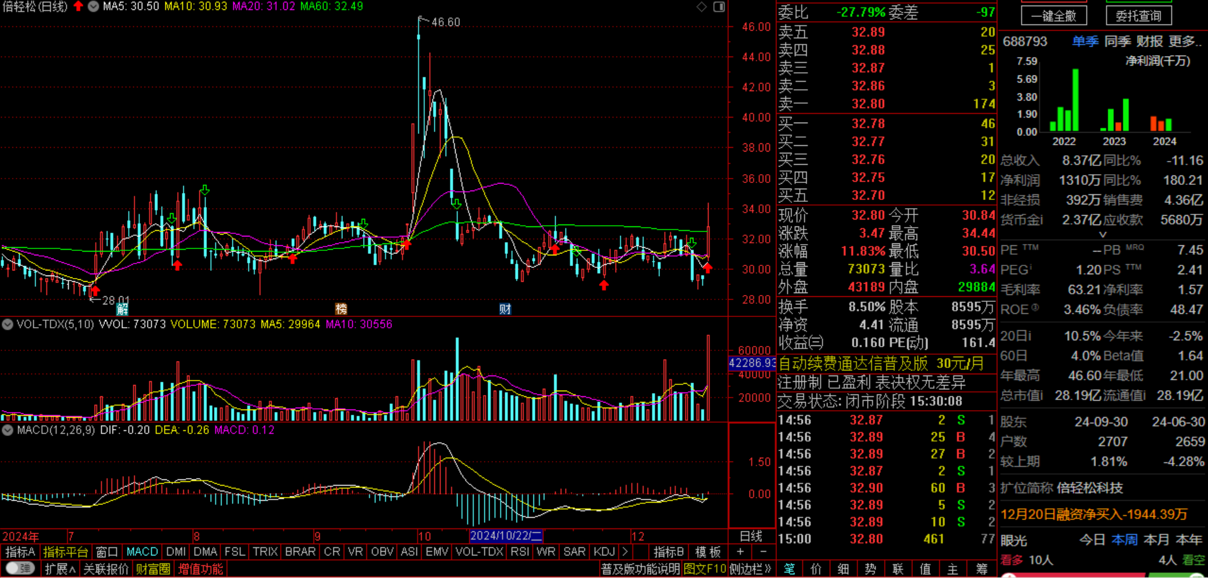Open the chart options circle next to MA5
Viewport: 1208px width, 578px height.
click(x=93, y=6)
